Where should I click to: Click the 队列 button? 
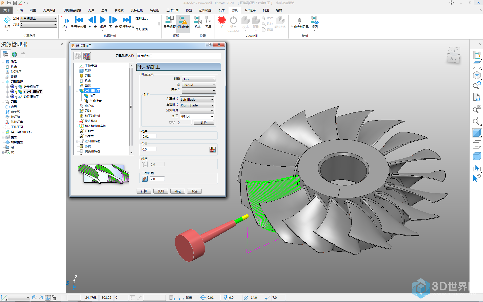pos(161,191)
